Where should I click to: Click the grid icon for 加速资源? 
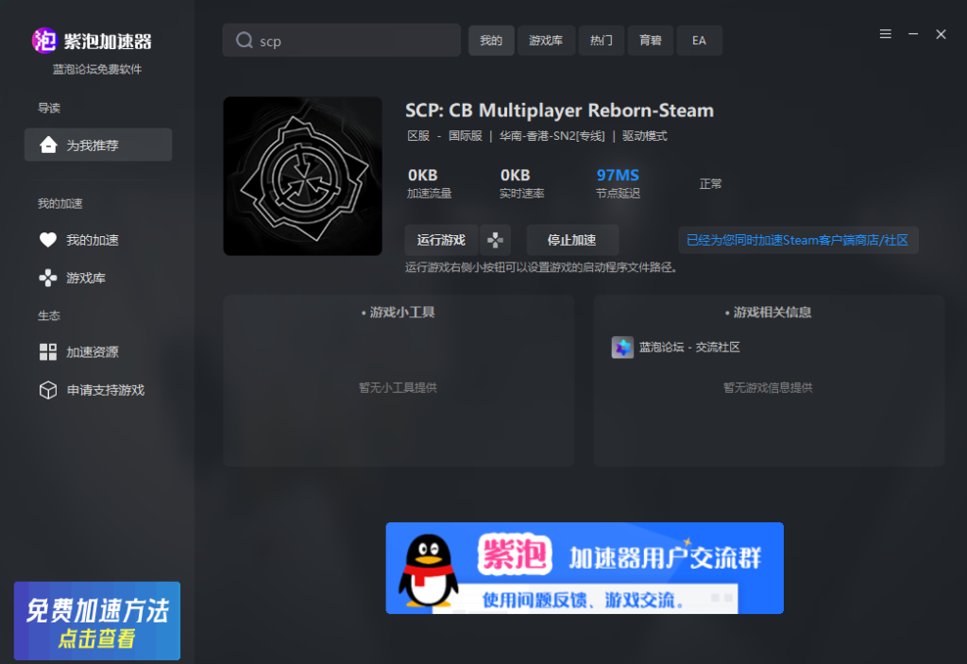click(x=48, y=351)
